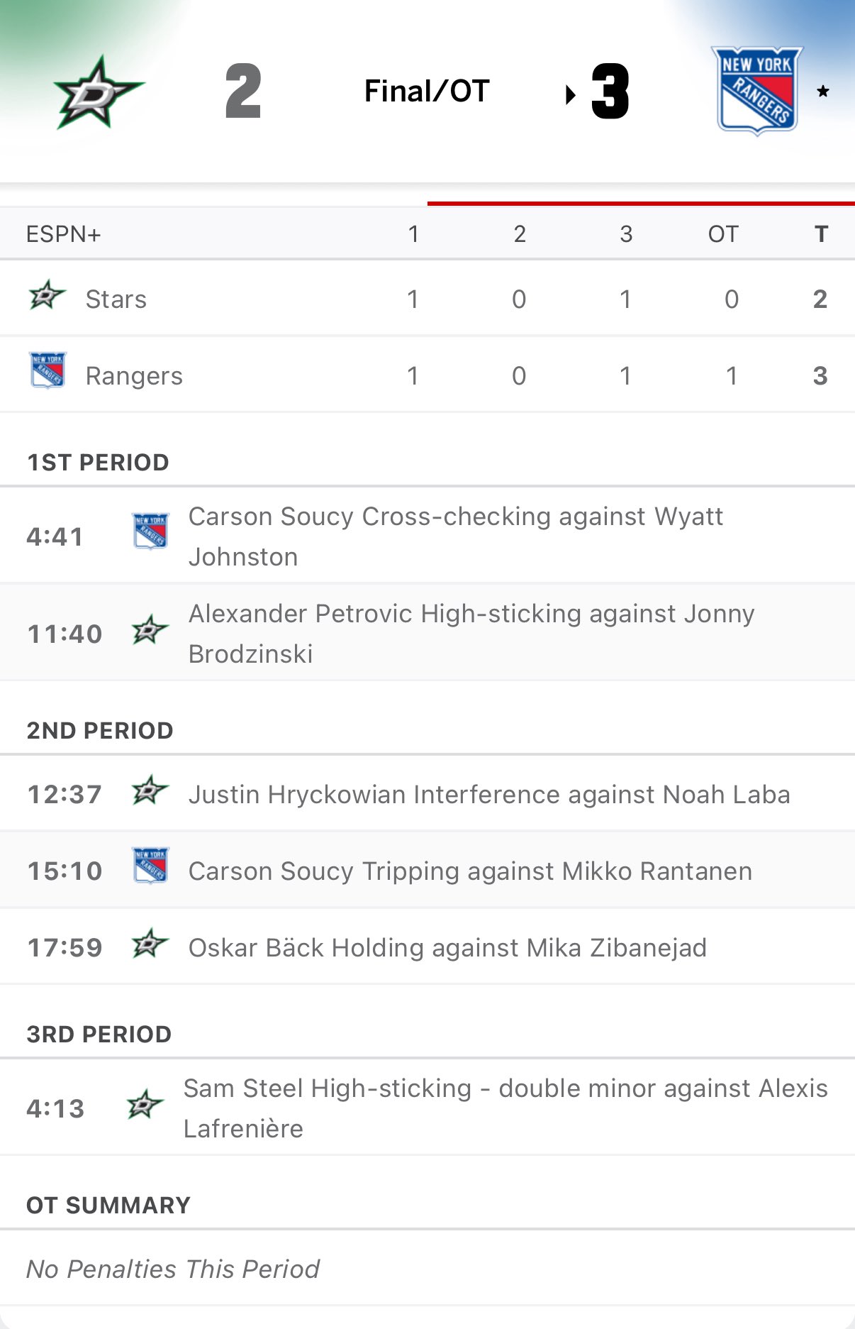855x1329 pixels.
Task: Tap the Dallas Stars logo in header
Action: click(99, 92)
